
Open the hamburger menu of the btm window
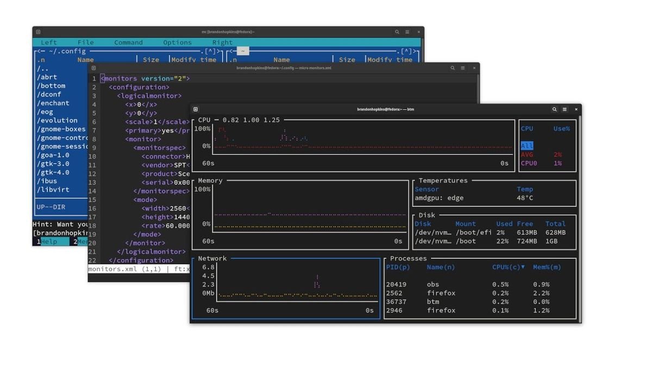point(565,109)
